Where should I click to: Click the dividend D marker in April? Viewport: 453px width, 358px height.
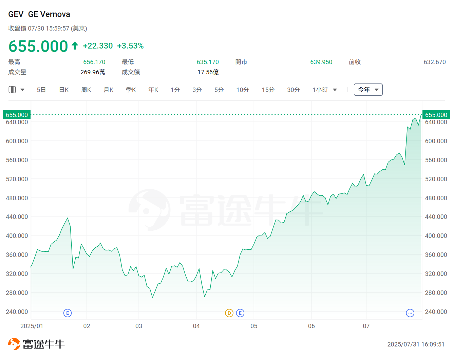click(229, 313)
